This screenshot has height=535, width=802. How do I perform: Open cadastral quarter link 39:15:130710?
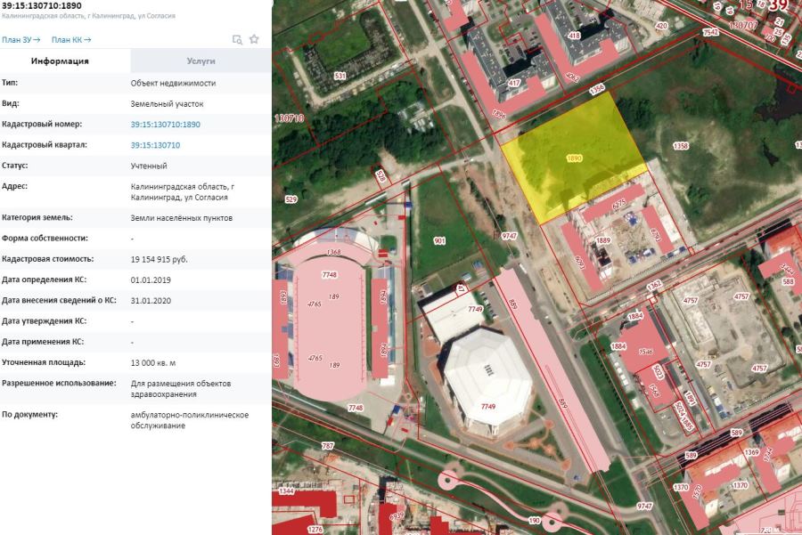click(x=155, y=145)
